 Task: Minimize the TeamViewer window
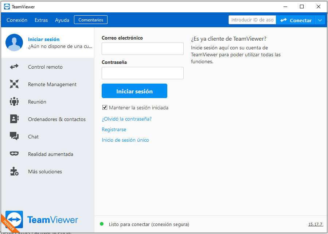coord(285,7)
